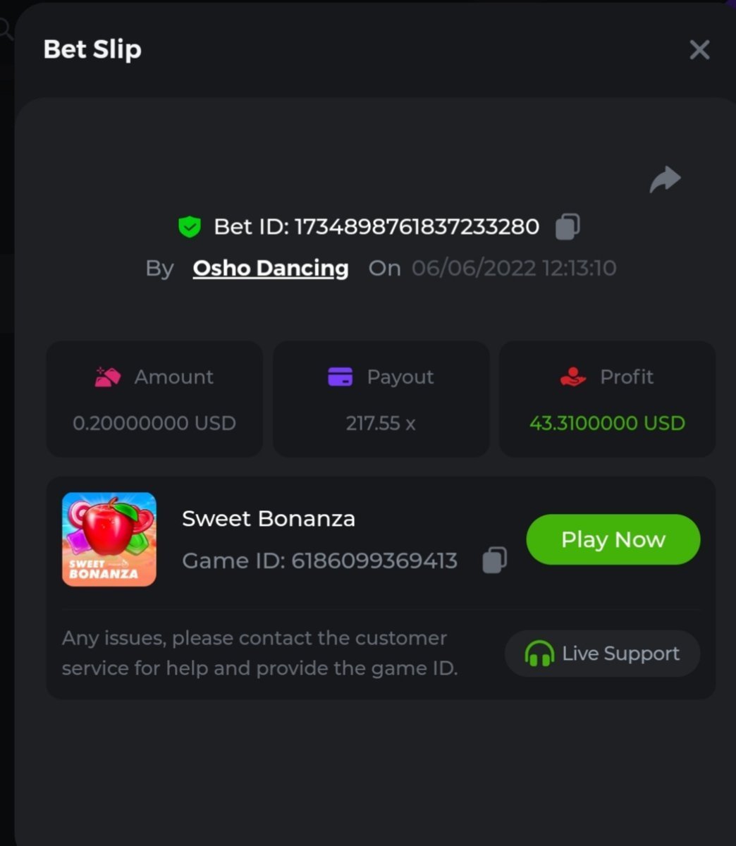Click the purple Payout card icon
The image size is (736, 846).
340,377
